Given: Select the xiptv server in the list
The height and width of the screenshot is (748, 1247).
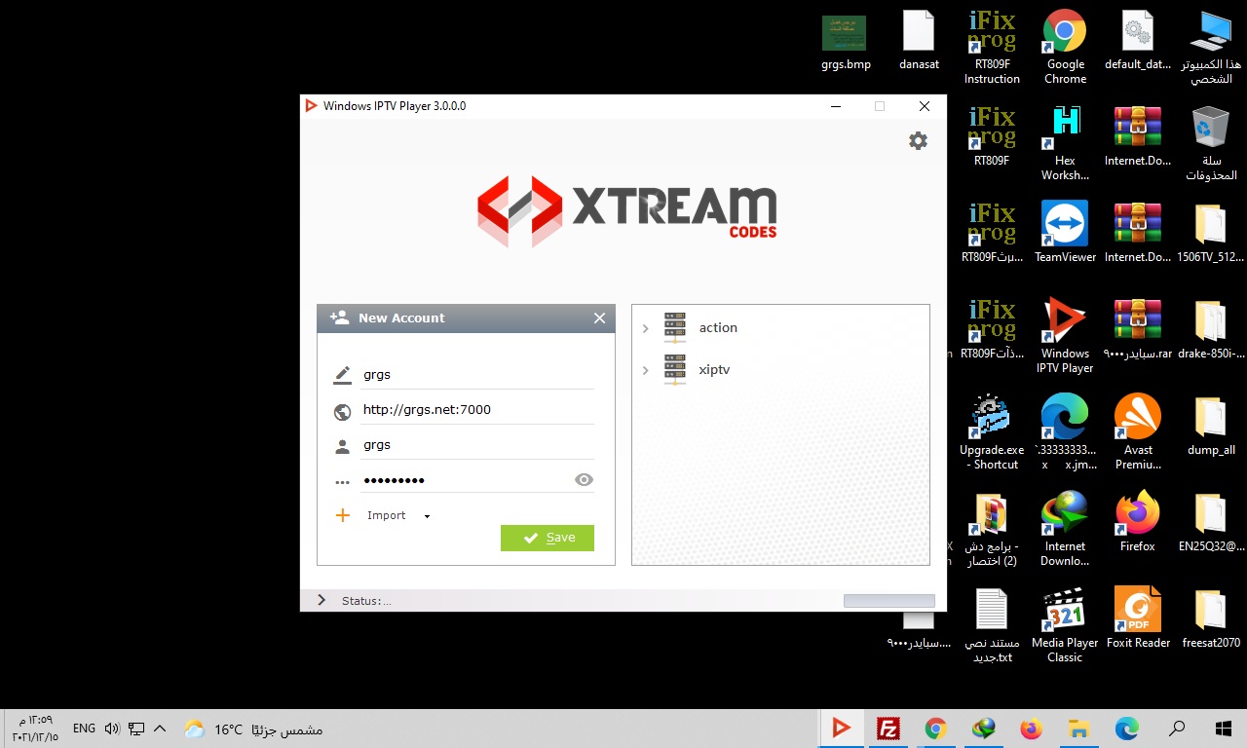Looking at the screenshot, I should click(x=714, y=370).
